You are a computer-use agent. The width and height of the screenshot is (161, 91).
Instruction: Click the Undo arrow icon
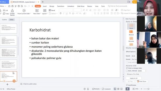(25, 6)
